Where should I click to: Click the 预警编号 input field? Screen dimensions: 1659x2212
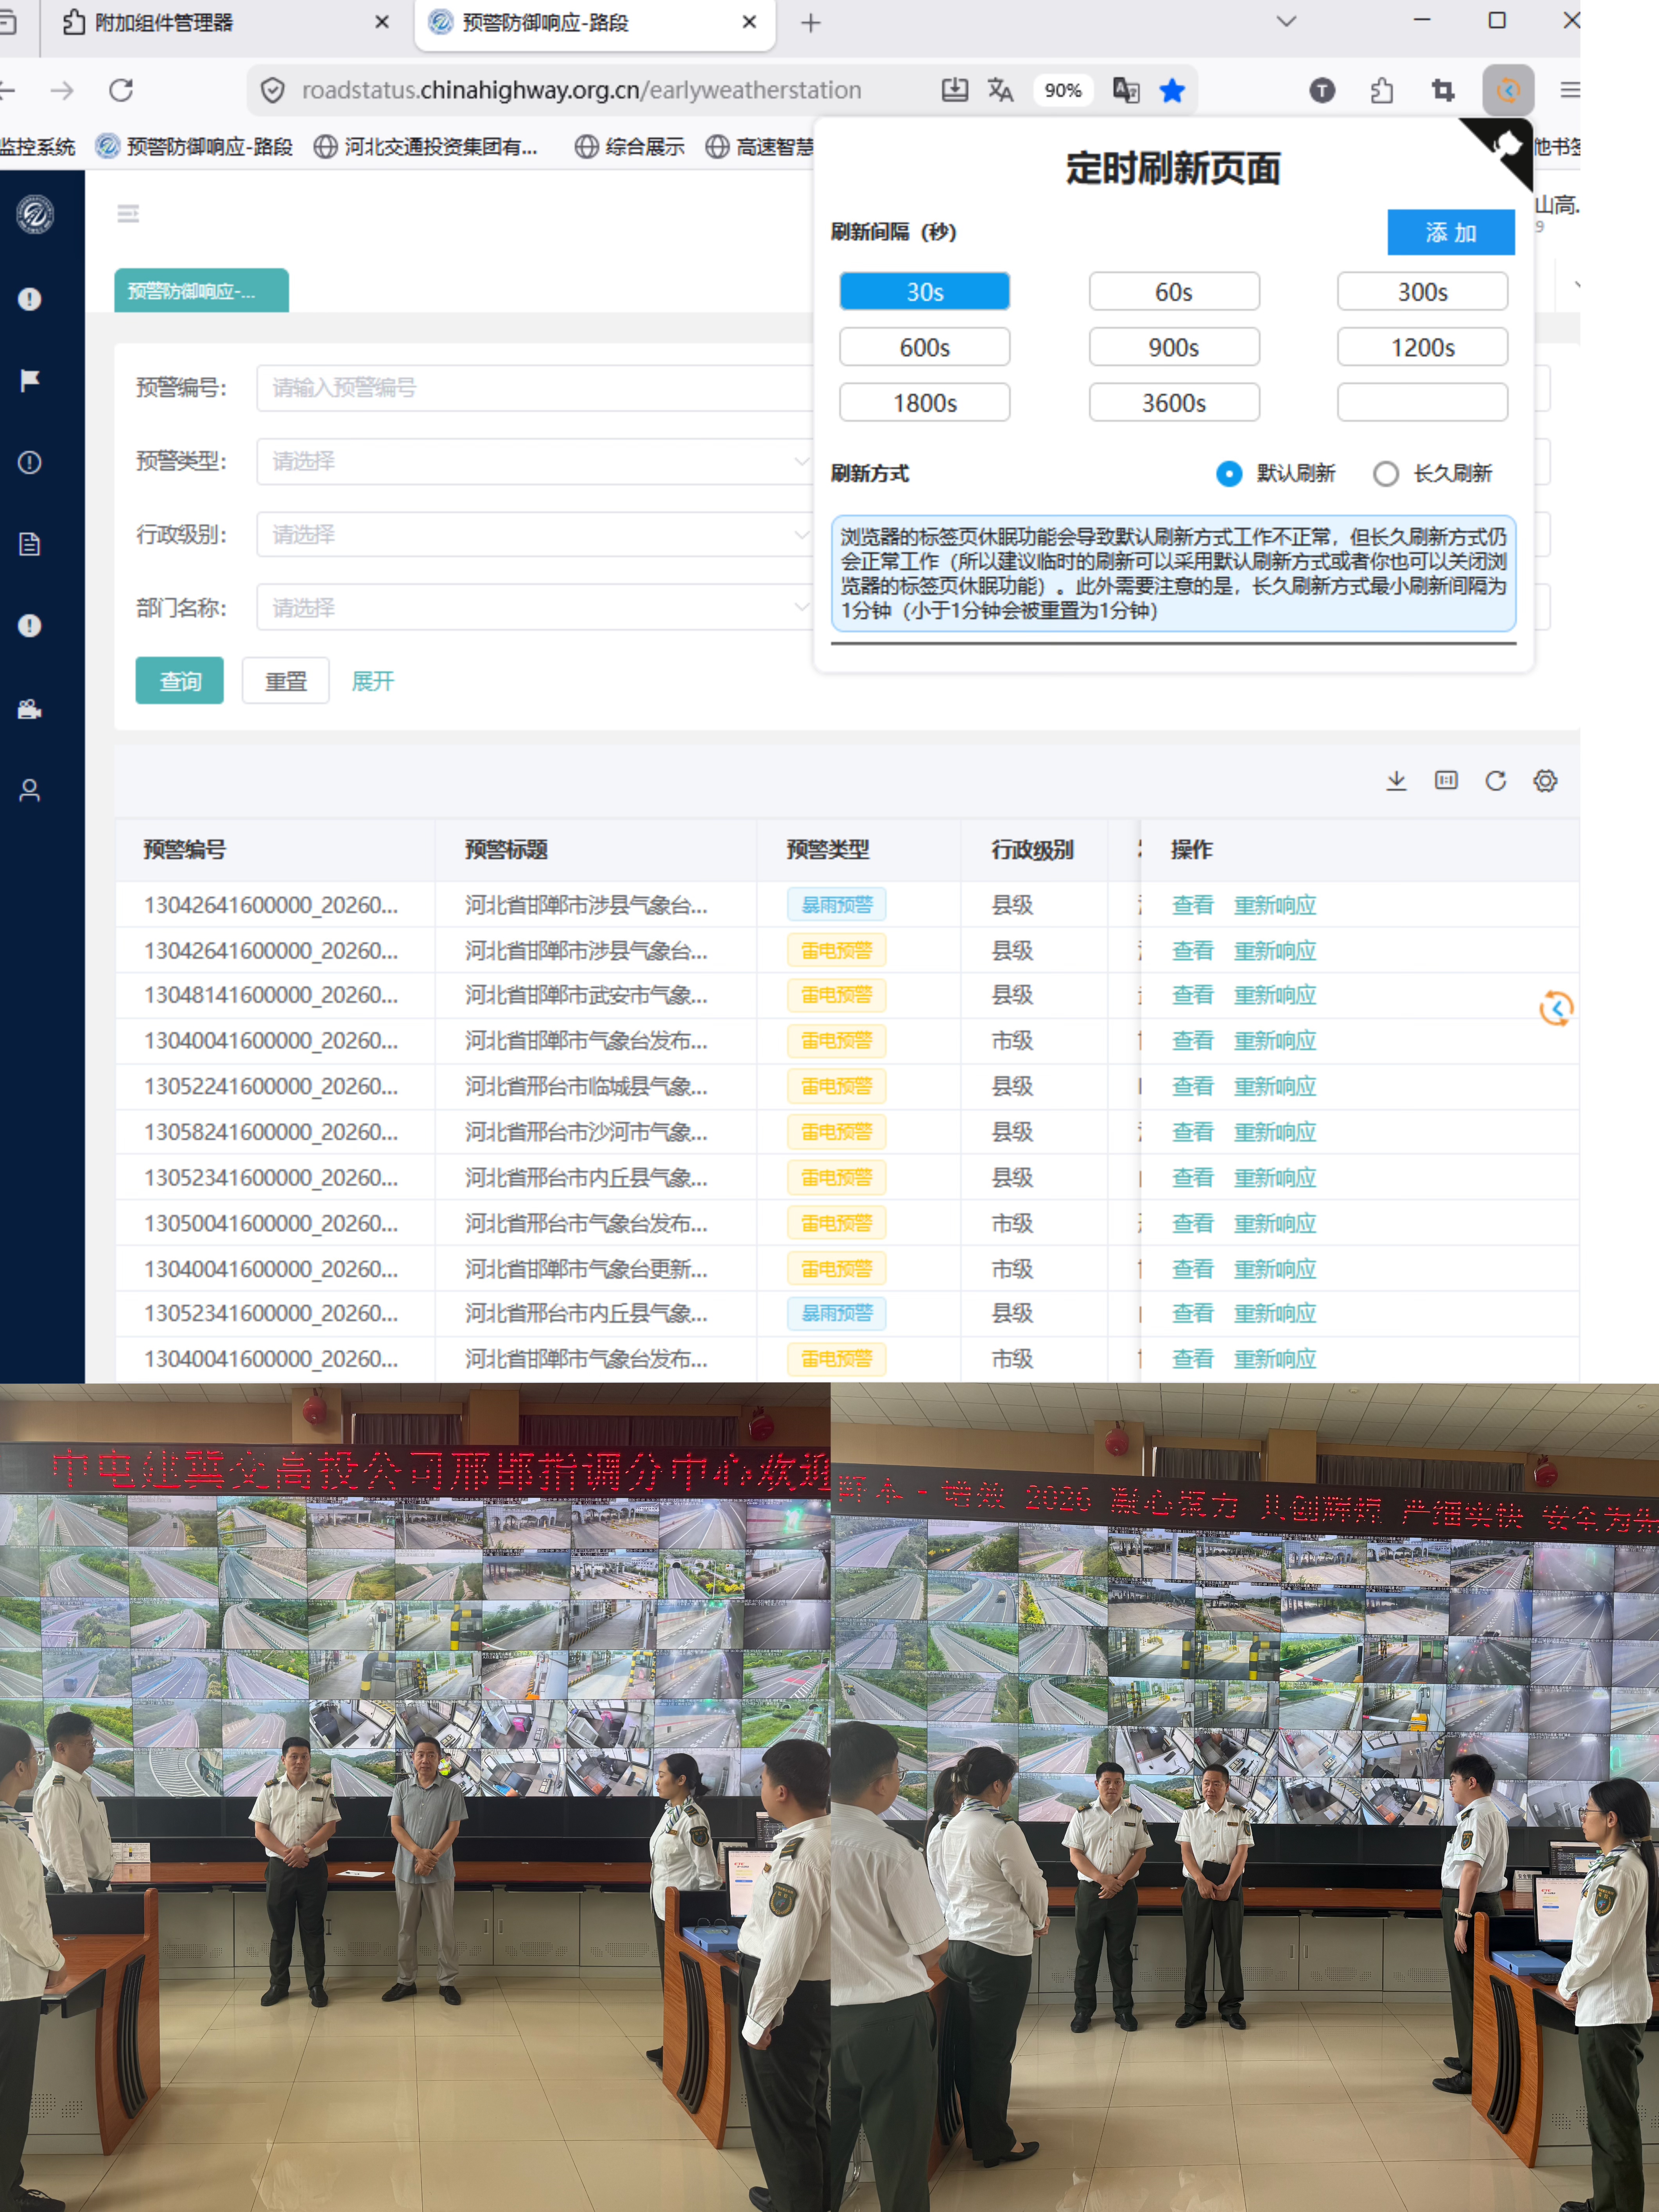click(x=535, y=388)
